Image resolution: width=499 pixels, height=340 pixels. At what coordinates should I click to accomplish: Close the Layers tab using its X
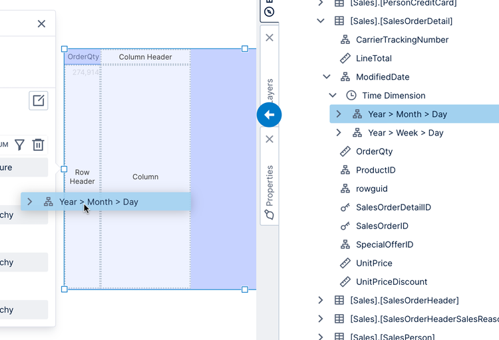(x=269, y=38)
